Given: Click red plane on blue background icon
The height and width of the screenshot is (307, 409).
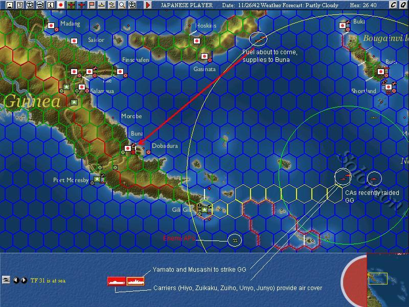Looking at the screenshot, I should click(81, 5).
